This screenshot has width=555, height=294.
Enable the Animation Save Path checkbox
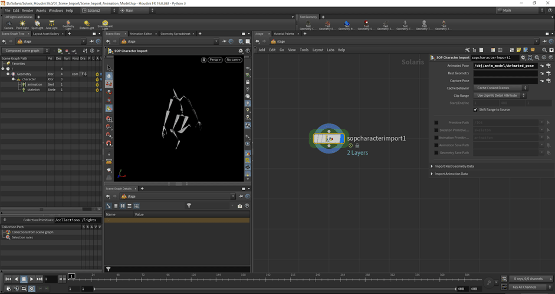click(436, 145)
